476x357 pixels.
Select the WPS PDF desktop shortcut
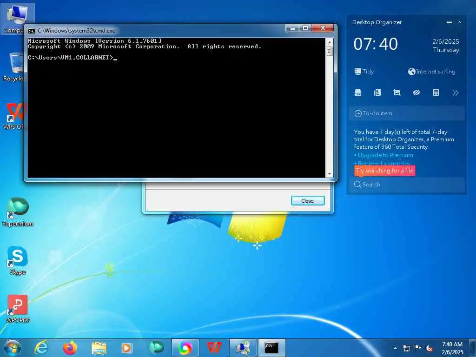[18, 309]
